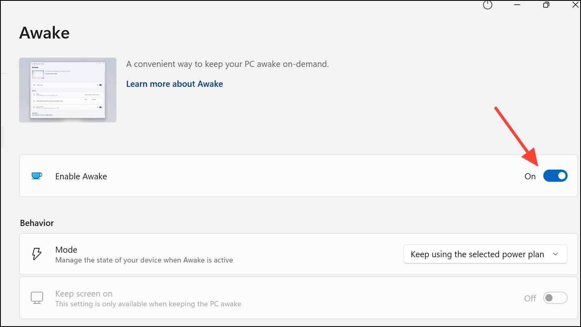Image resolution: width=581 pixels, height=327 pixels.
Task: Restore down the settings window
Action: click(x=547, y=4)
